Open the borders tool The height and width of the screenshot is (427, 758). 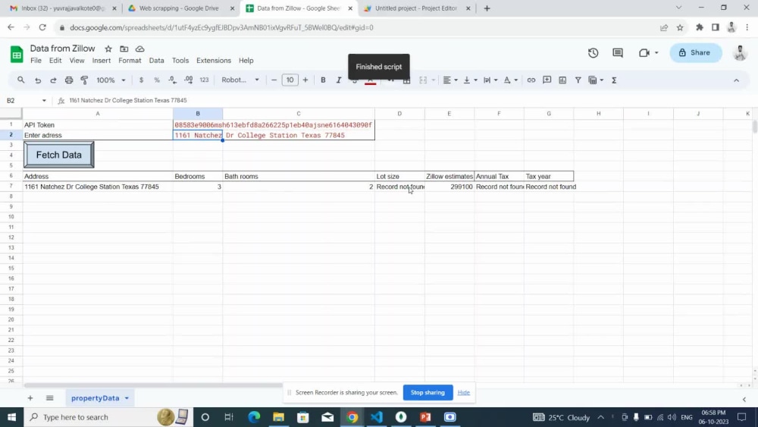point(406,80)
